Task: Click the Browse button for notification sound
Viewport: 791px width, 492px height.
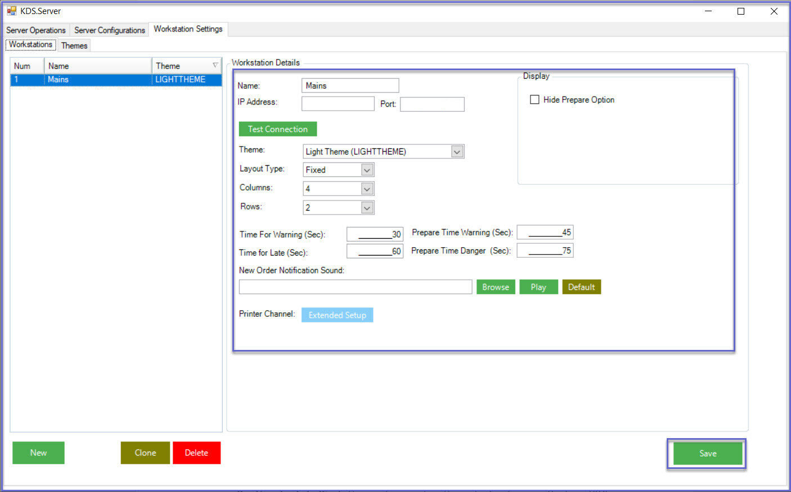Action: (495, 287)
